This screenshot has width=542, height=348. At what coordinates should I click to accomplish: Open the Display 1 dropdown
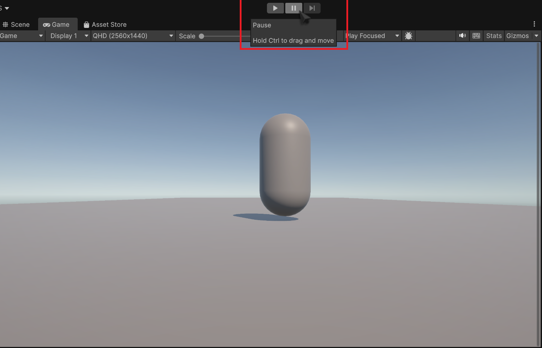[67, 35]
